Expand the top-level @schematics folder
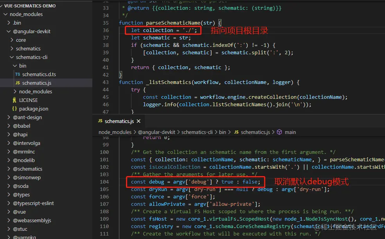 pyautogui.click(x=9, y=169)
